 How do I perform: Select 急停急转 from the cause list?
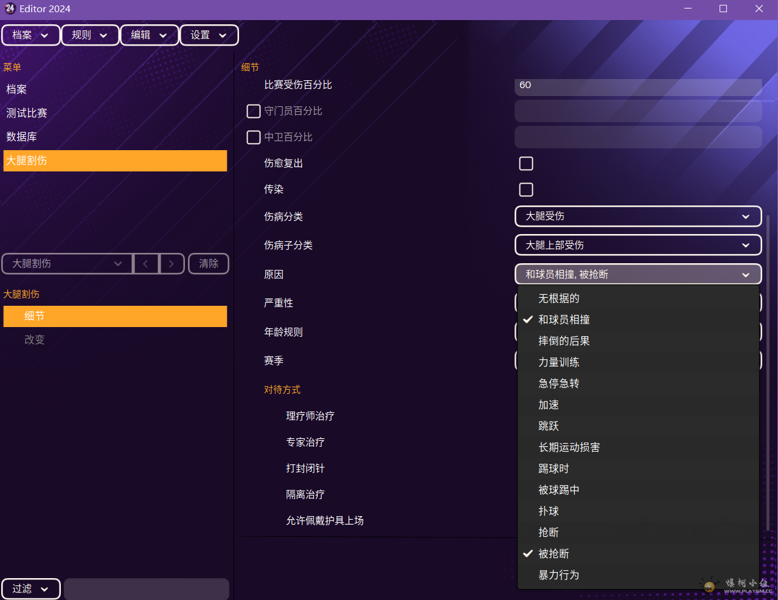558,384
